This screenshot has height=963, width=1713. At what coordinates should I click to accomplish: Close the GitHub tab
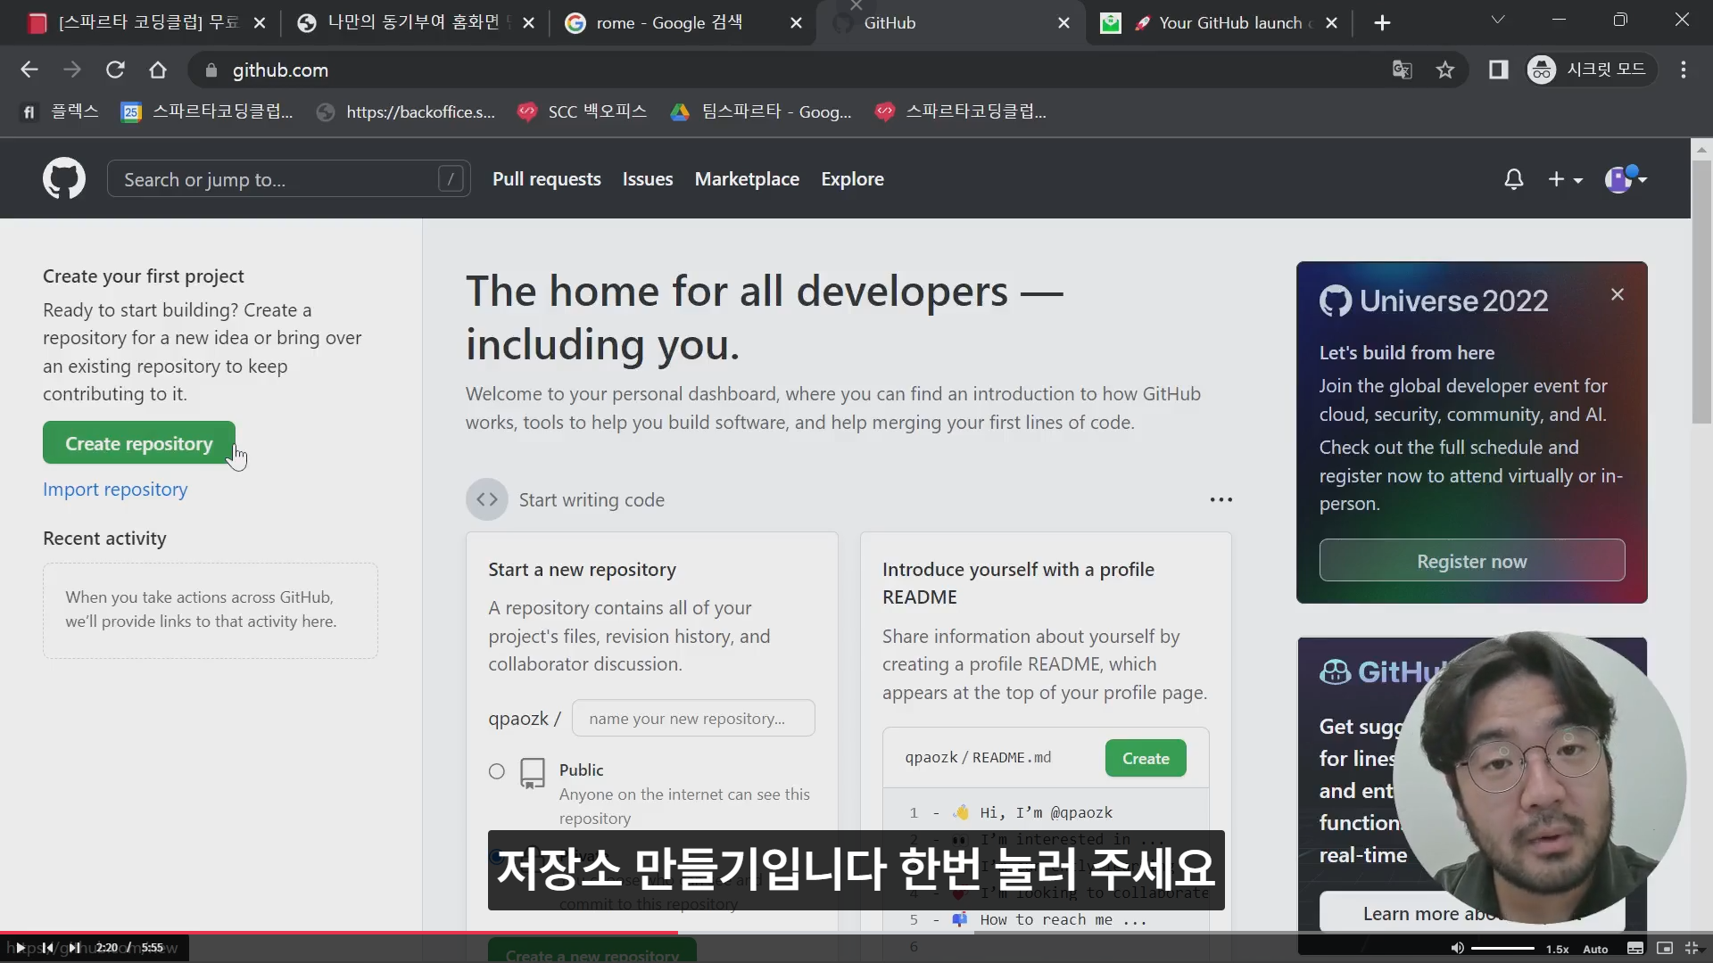(1063, 23)
